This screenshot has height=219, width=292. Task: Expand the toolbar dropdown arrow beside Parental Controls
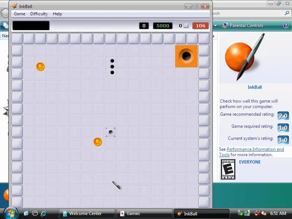(x=216, y=26)
